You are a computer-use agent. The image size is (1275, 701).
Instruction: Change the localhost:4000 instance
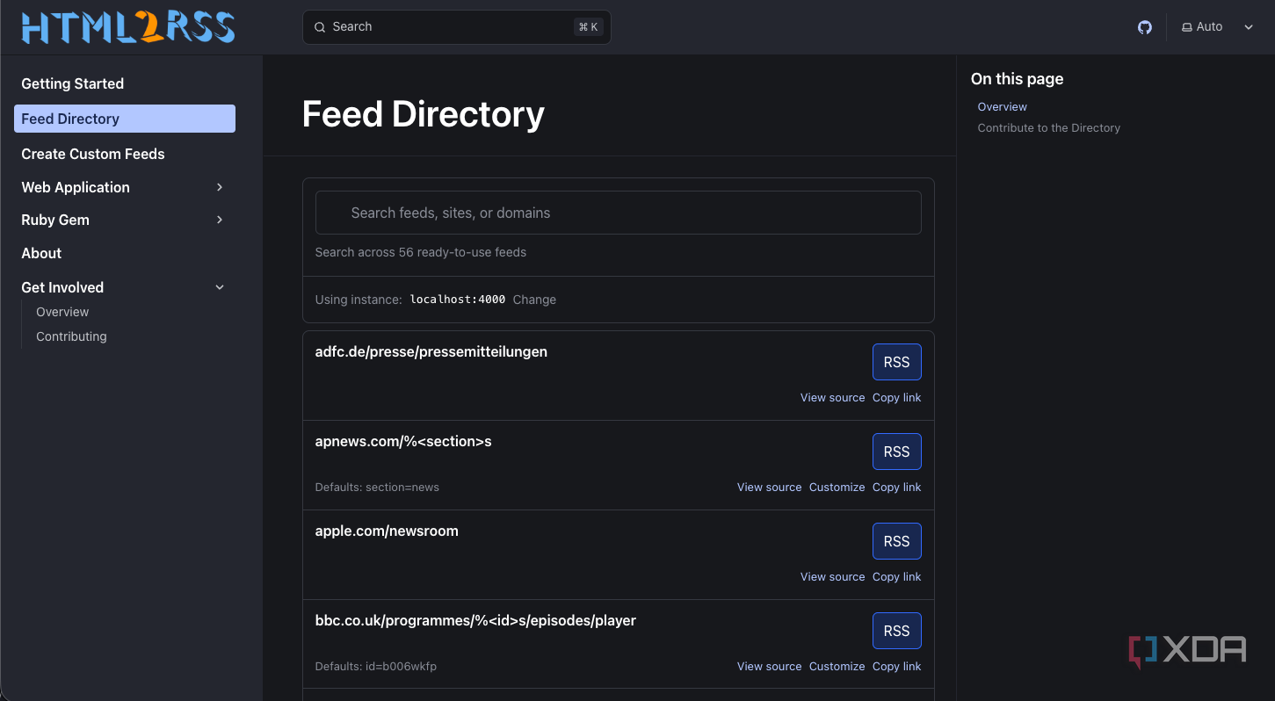(534, 300)
